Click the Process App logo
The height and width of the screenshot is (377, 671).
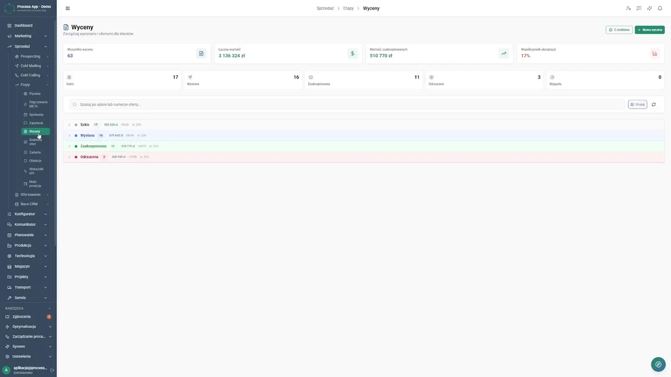tap(9, 8)
